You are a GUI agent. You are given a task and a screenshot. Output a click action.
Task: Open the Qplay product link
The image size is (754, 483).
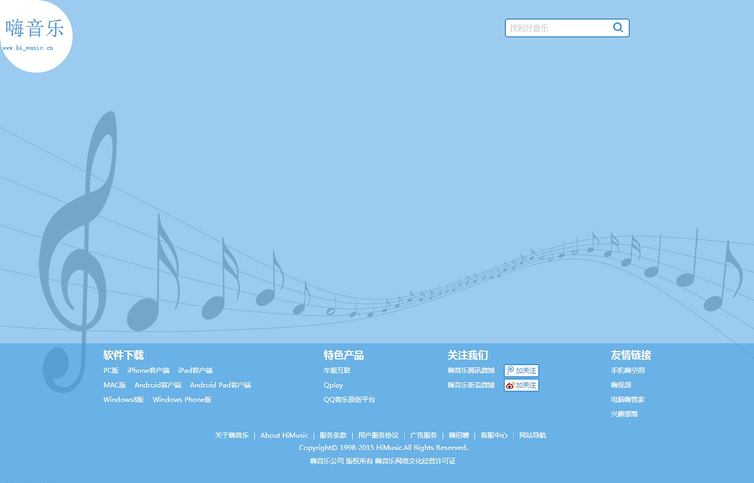click(x=333, y=385)
